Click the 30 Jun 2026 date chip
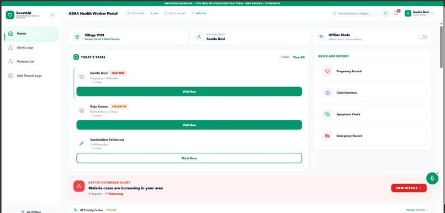 pyautogui.click(x=136, y=13)
